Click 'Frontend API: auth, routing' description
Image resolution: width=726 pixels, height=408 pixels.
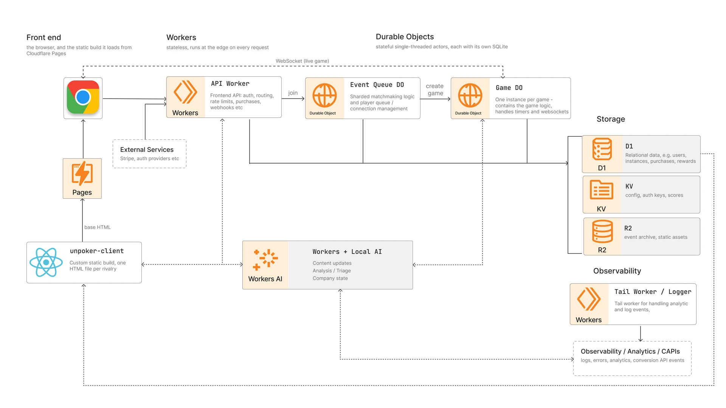(242, 101)
